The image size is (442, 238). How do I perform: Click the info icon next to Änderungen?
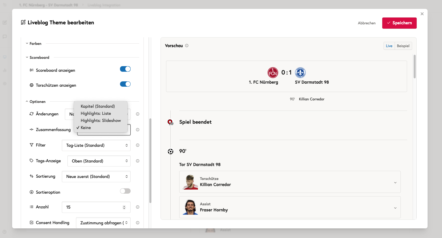[138, 114]
